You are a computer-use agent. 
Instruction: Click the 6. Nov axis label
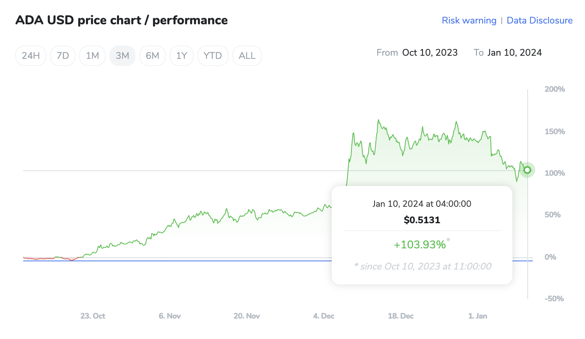click(x=170, y=316)
